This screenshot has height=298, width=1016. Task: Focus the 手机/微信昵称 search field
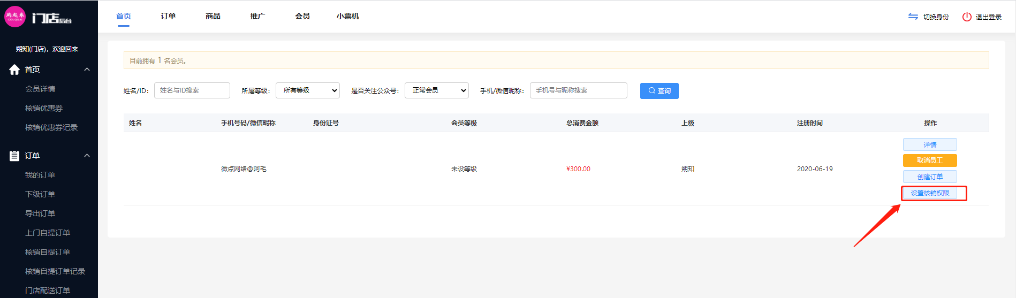tap(578, 90)
